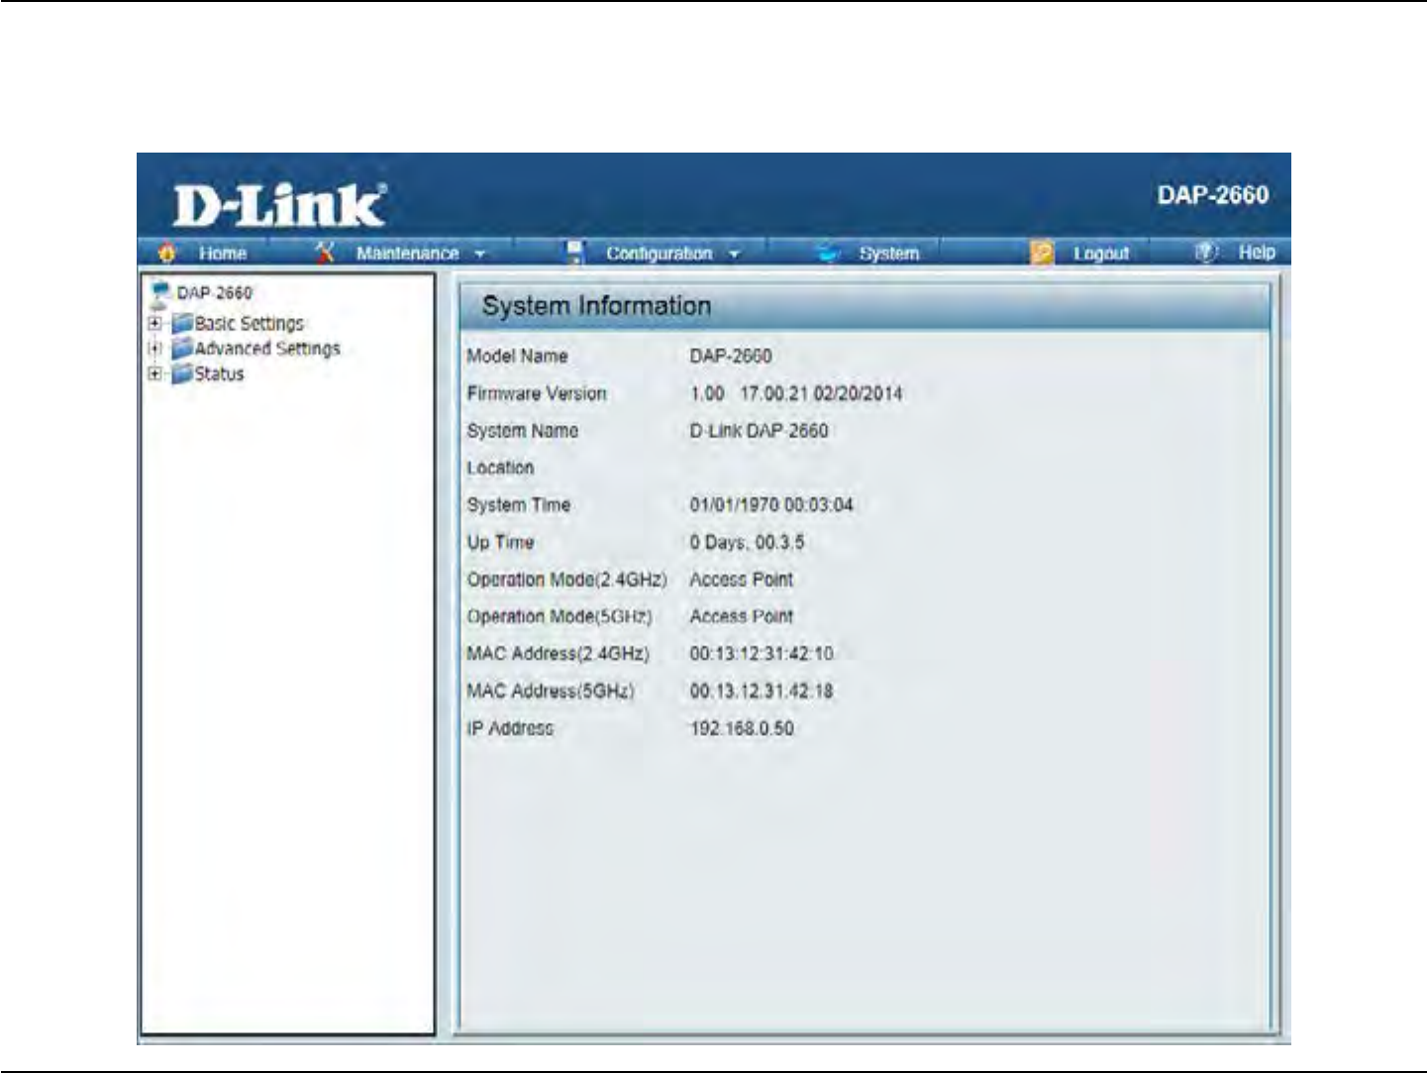The height and width of the screenshot is (1073, 1427).
Task: Open the Configuration dropdown arrow
Action: (x=735, y=255)
